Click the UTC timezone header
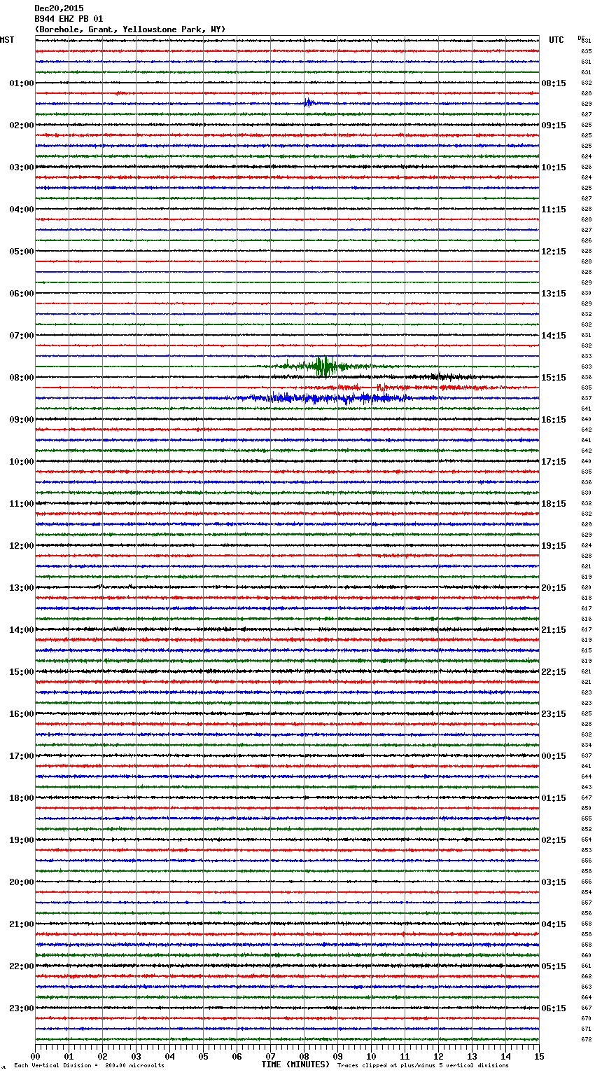 556,40
